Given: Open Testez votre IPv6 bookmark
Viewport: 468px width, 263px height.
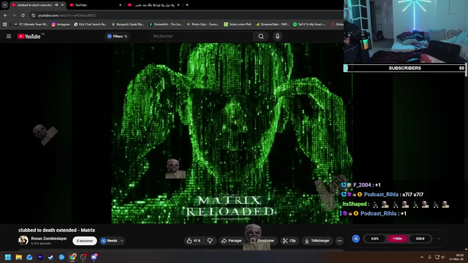Looking at the screenshot, I should pyautogui.click(x=238, y=24).
